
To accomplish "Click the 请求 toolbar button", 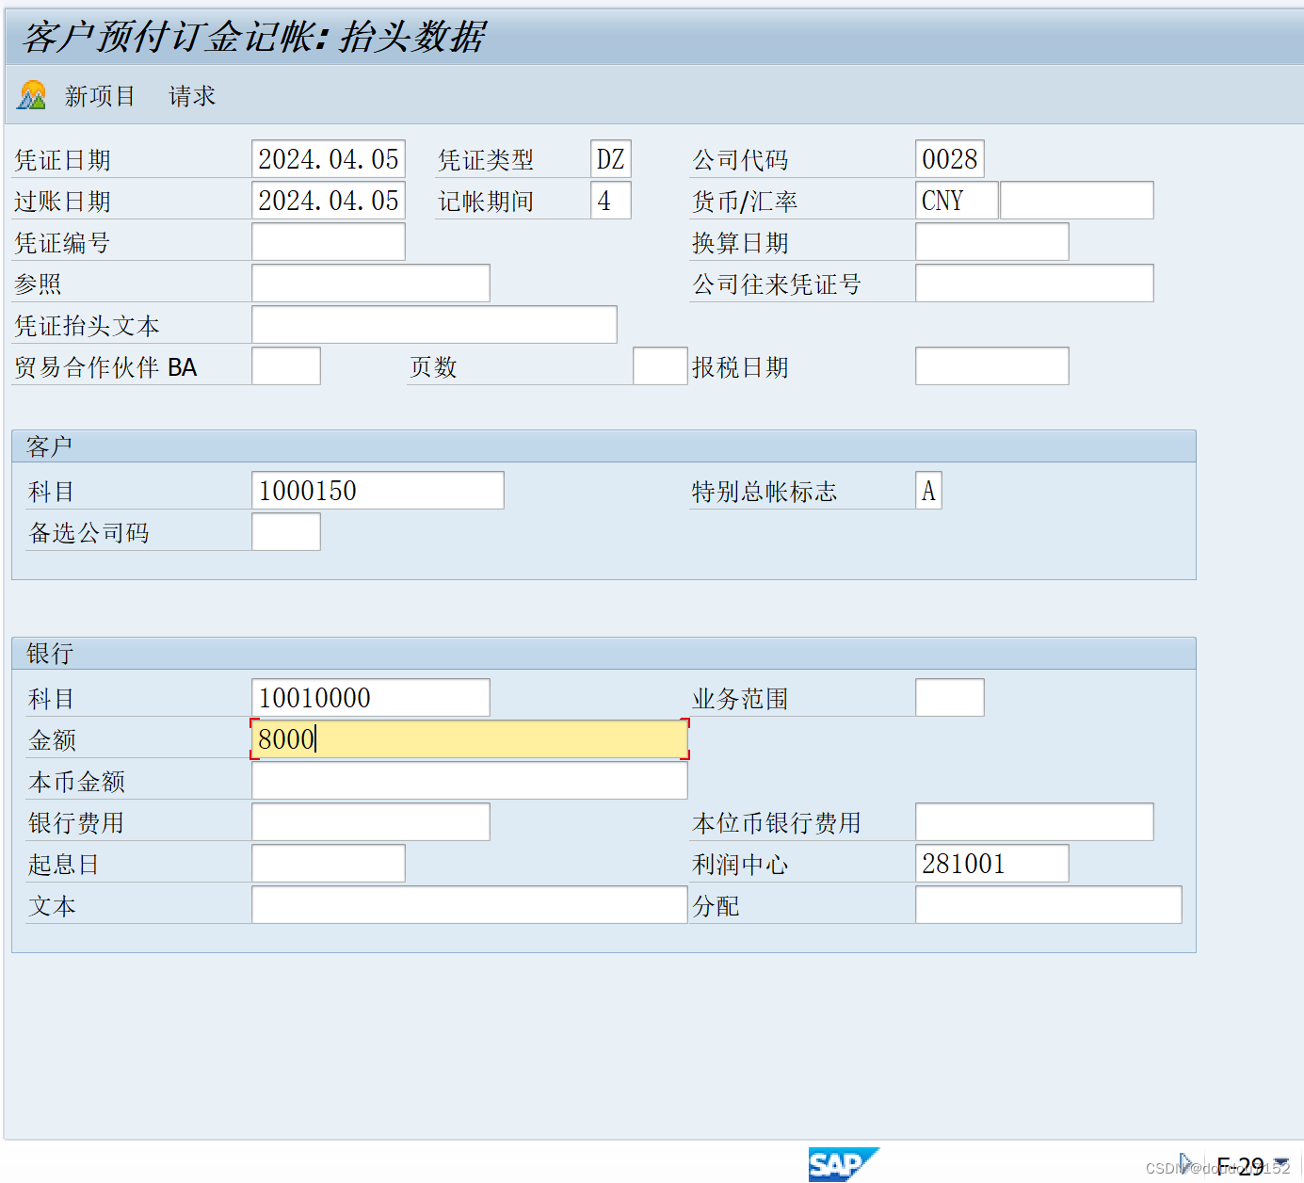I will [x=190, y=95].
